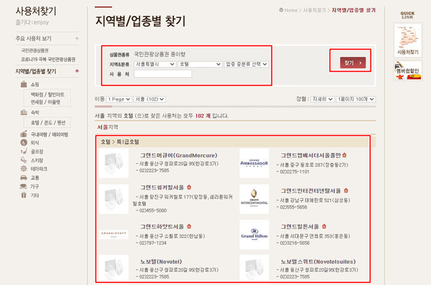
Task: Open the 노보텔스위트(Novotelsuites) hotel link
Action: point(319,262)
